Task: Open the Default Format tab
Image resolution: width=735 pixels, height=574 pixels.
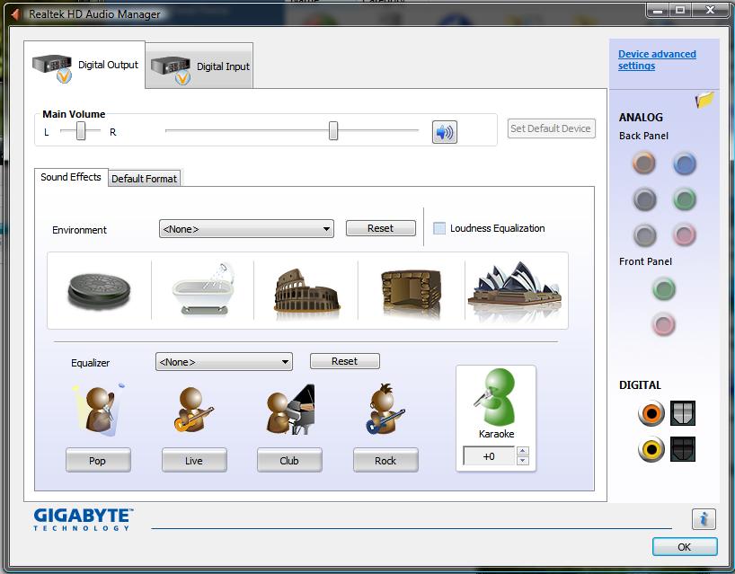Action: click(145, 179)
